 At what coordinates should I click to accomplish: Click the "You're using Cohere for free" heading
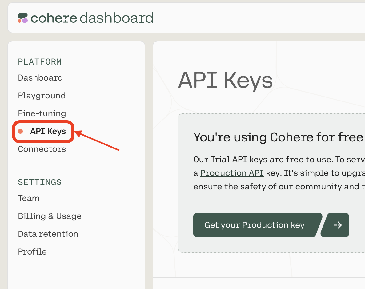tap(278, 137)
